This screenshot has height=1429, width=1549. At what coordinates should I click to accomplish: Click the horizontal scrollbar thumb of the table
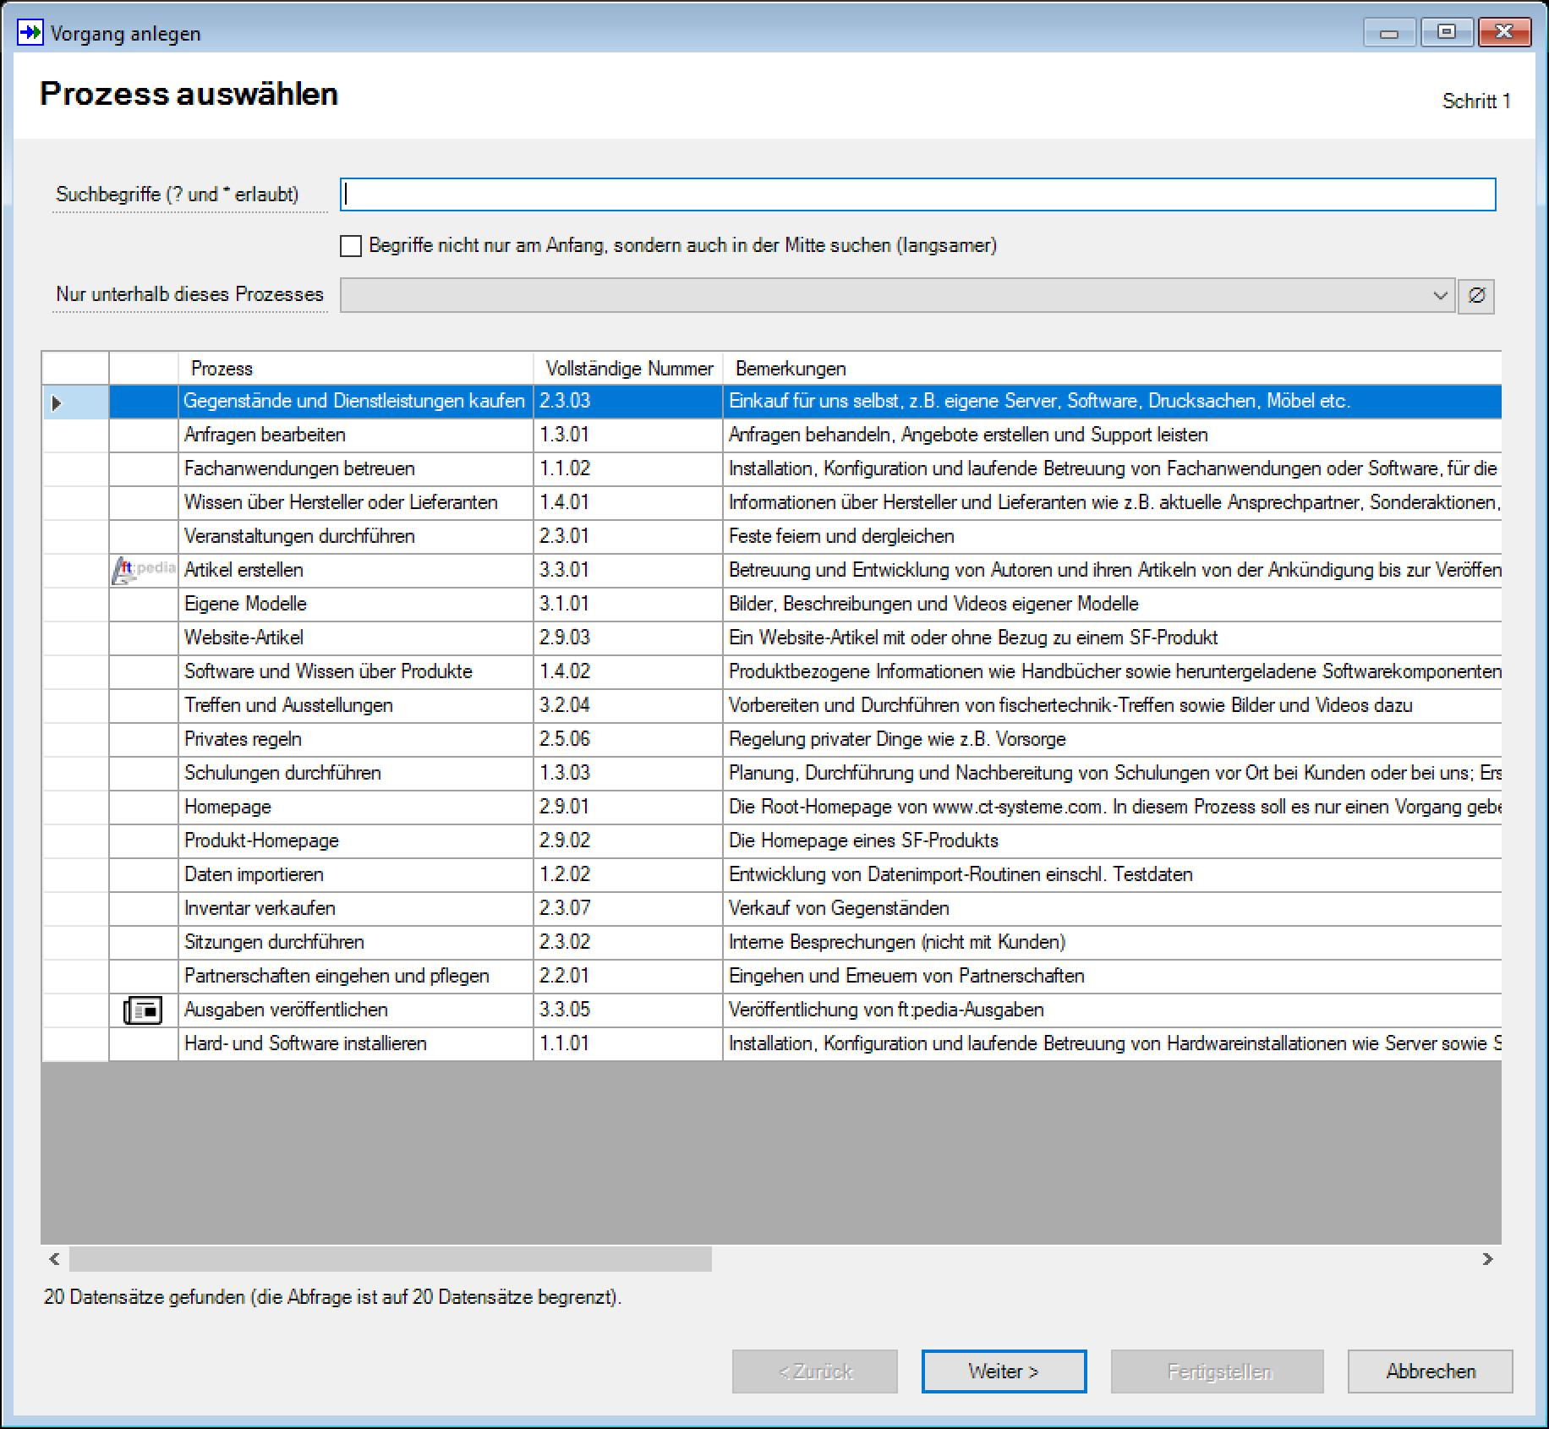tap(391, 1259)
